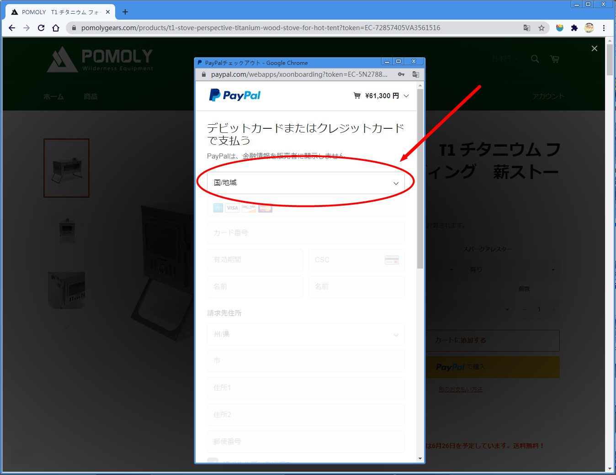Decrease quantity with the minus stepper

click(x=525, y=310)
